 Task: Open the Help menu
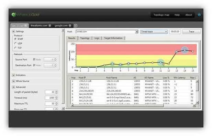177,15
